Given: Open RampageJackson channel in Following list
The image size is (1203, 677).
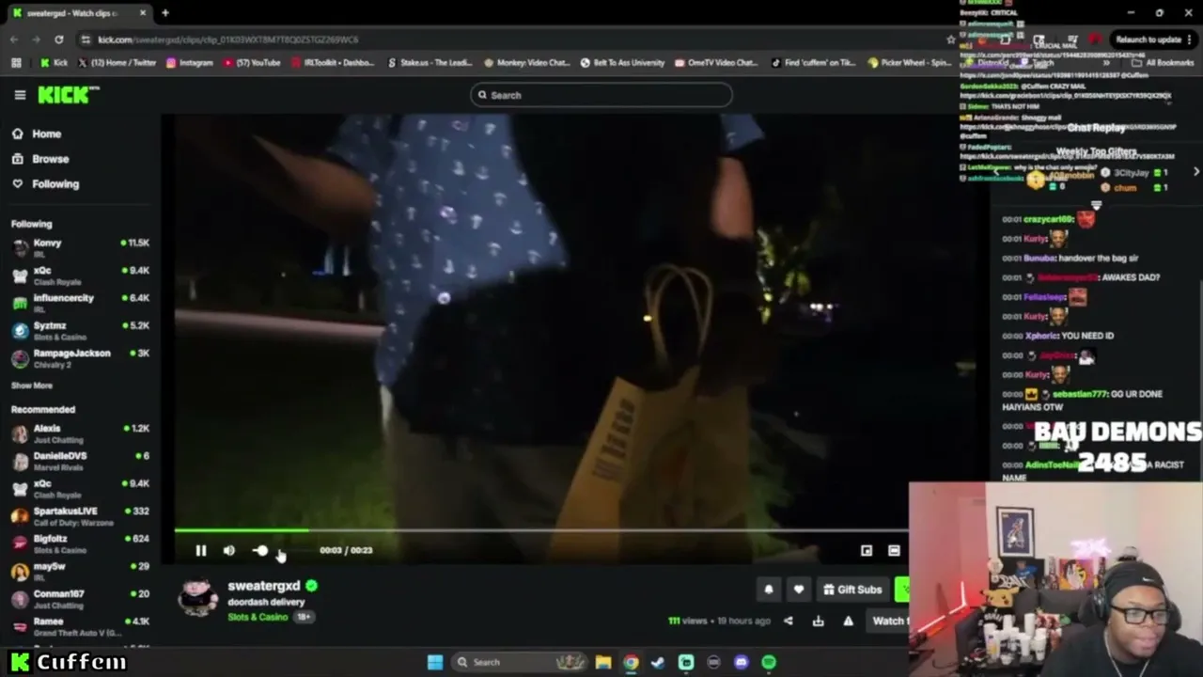Looking at the screenshot, I should coord(80,357).
